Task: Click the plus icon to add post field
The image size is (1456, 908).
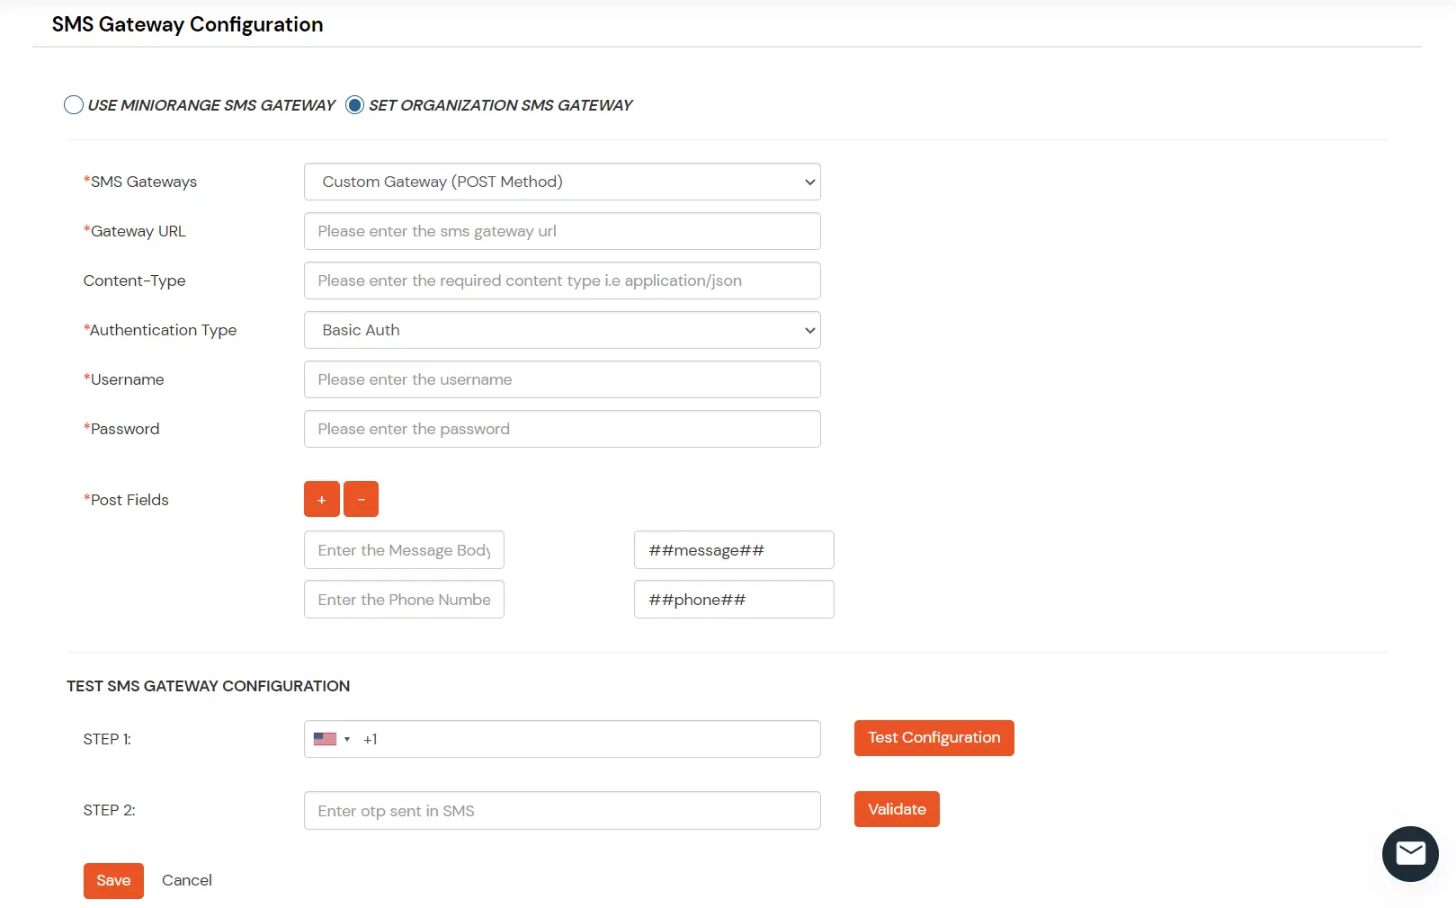Action: (x=321, y=498)
